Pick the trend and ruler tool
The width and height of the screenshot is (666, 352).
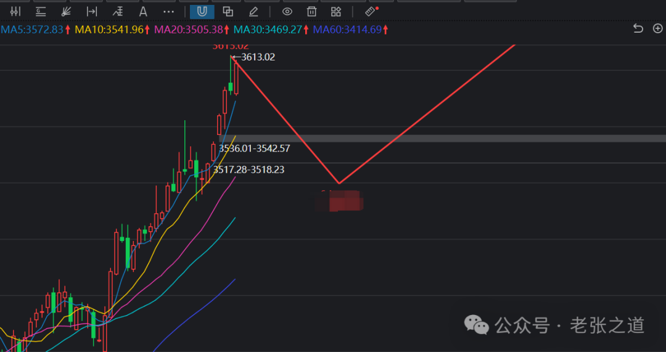[118, 12]
